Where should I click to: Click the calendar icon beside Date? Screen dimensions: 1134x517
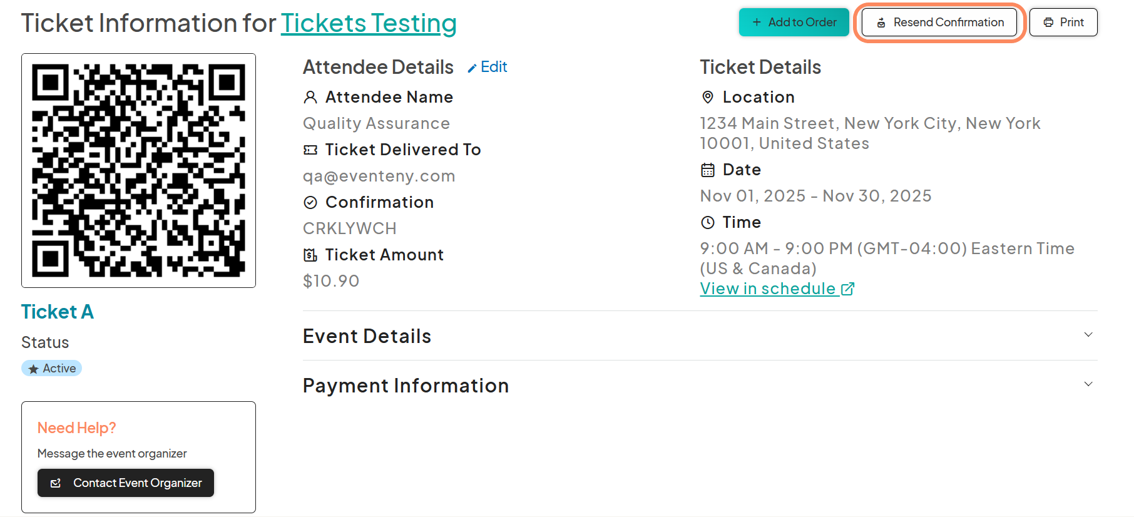coord(707,170)
